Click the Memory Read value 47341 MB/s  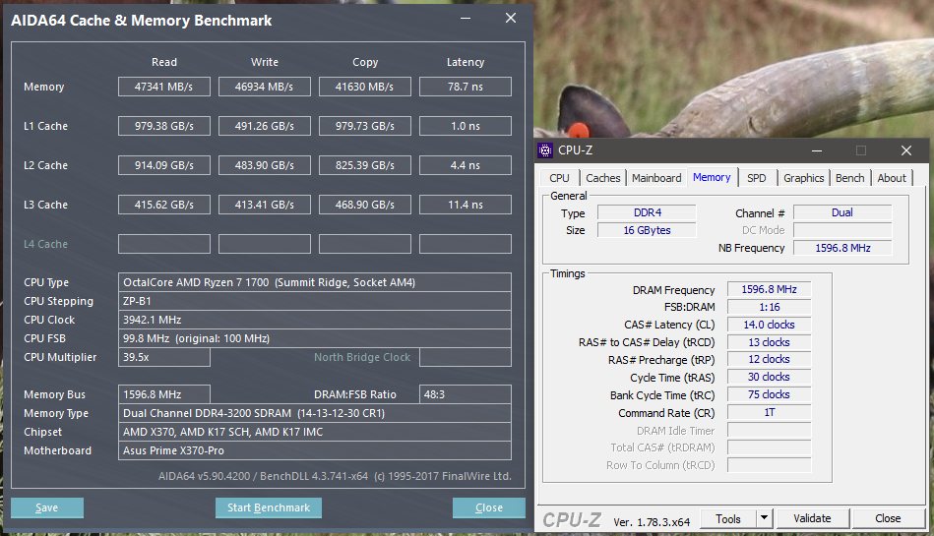point(163,87)
